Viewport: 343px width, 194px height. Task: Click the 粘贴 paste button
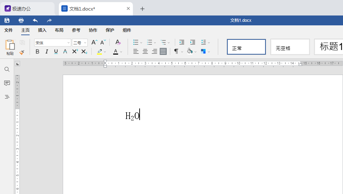click(10, 48)
